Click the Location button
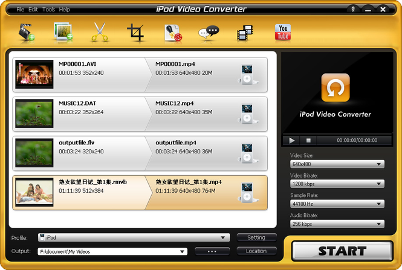Screen dimensions: 402x270 click(257, 251)
